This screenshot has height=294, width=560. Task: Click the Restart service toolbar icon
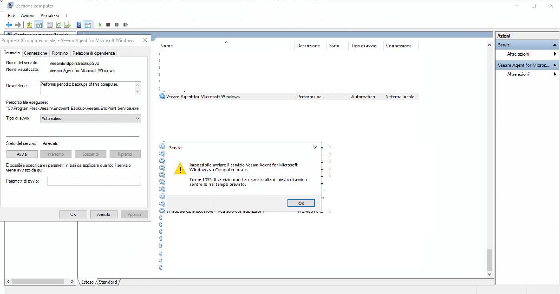[126, 25]
